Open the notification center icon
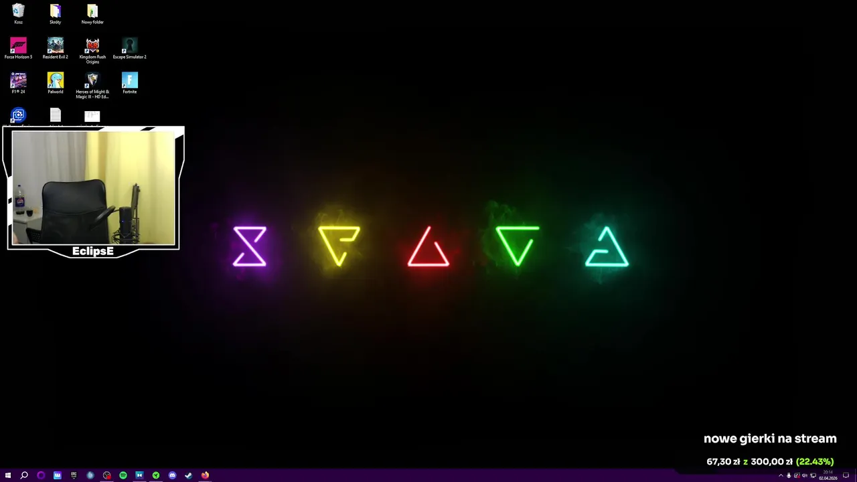 pos(846,475)
